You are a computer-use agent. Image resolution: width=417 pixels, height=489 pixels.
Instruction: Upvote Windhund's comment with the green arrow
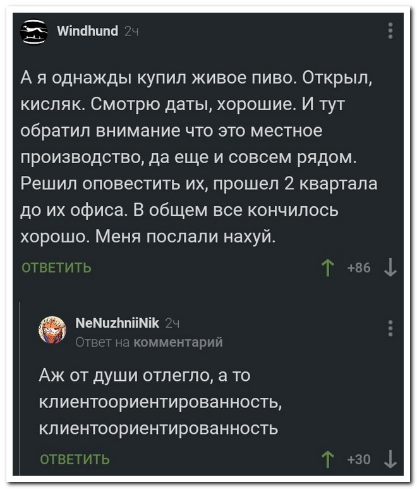(x=327, y=268)
